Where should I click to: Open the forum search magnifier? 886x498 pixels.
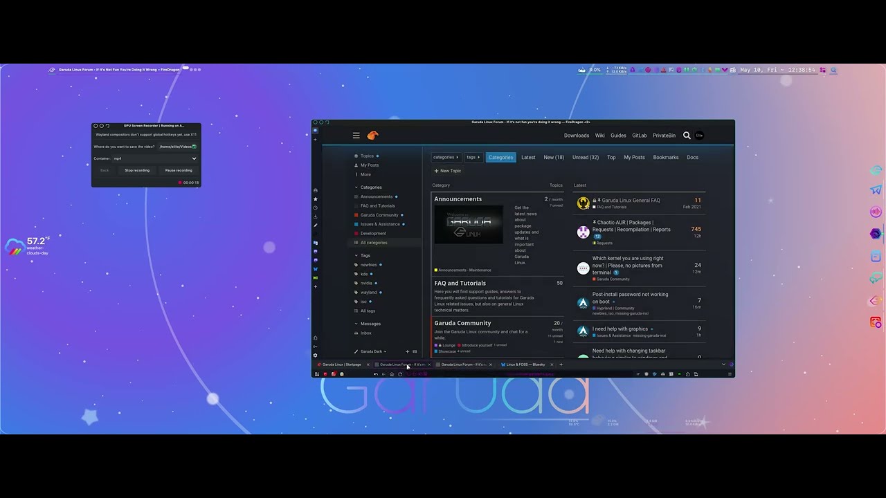(x=687, y=136)
